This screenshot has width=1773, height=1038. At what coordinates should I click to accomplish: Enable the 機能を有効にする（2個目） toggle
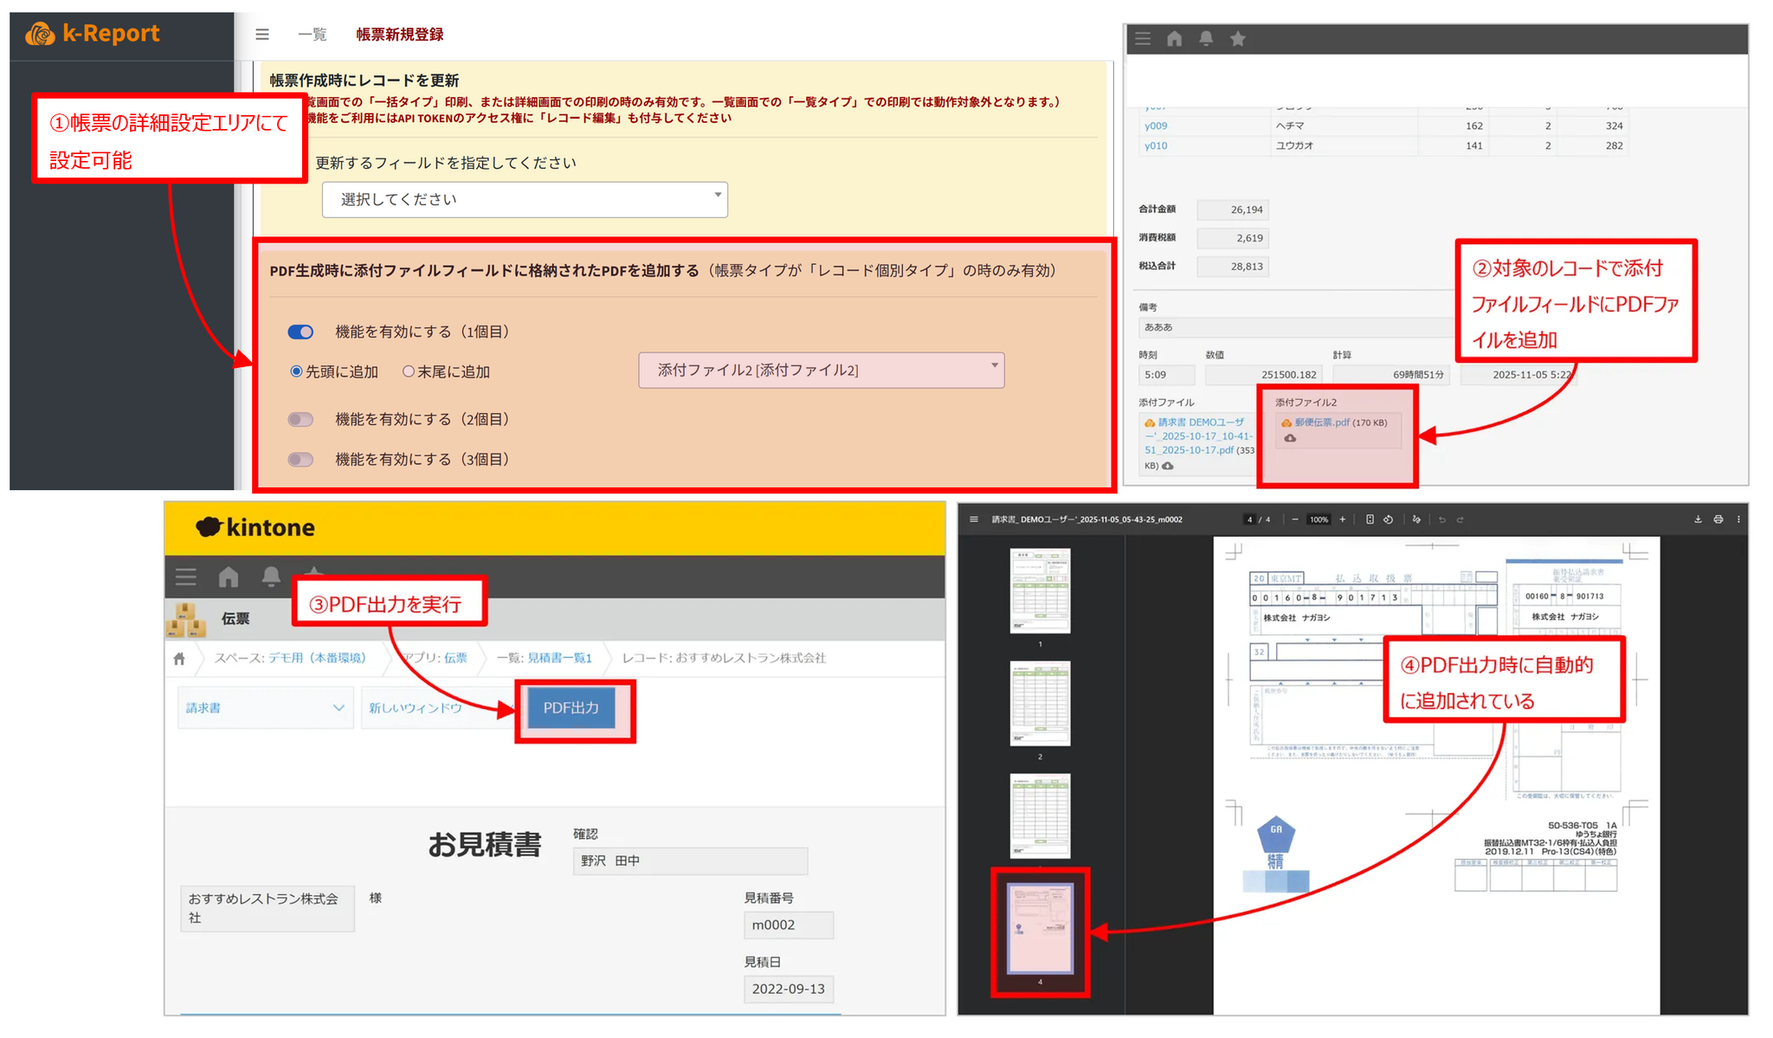click(x=300, y=419)
